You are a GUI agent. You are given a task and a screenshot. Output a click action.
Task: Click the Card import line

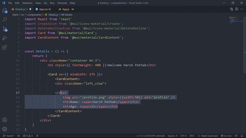tap(61, 33)
